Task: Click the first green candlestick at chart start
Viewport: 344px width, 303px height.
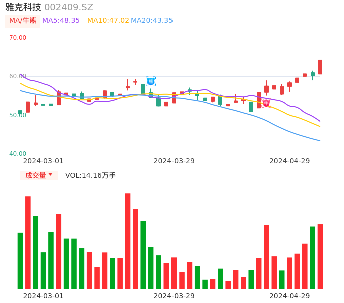Action: point(20,112)
